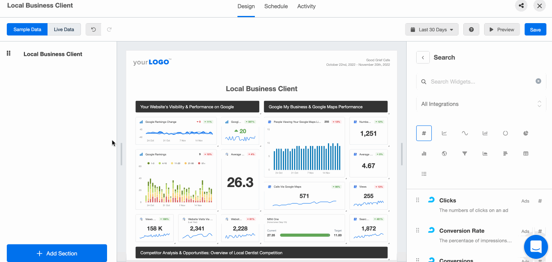Collapse Search panel with back chevron
Screen dimensions: 552x262
point(423,57)
